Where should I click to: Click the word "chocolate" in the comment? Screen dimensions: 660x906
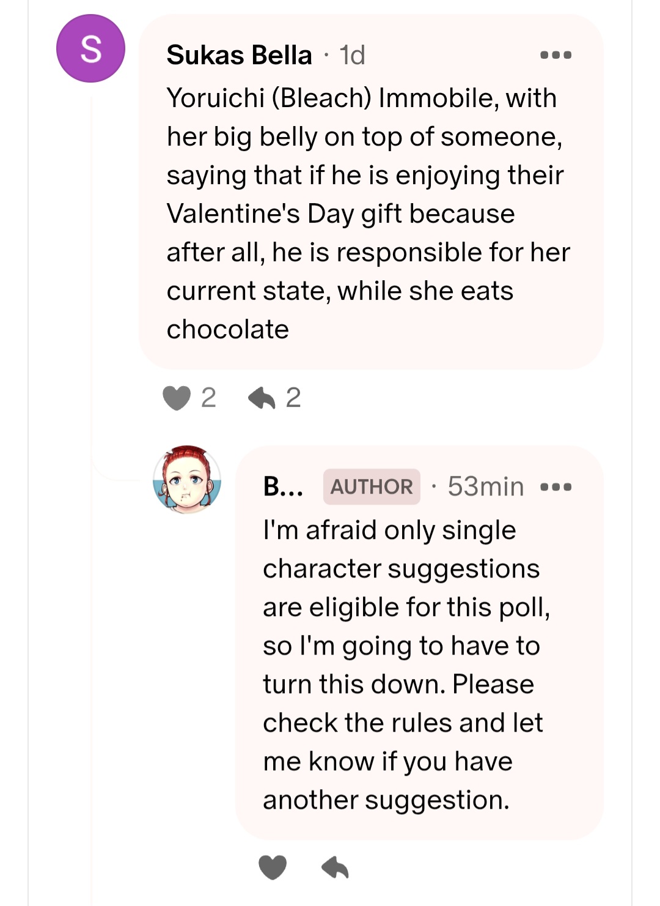coord(228,330)
